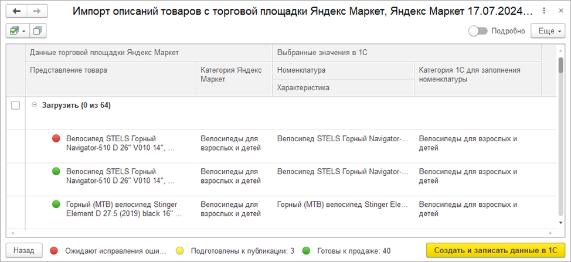Tick the checkbox next to 'Загрузить' group
The height and width of the screenshot is (262, 571).
(x=16, y=106)
